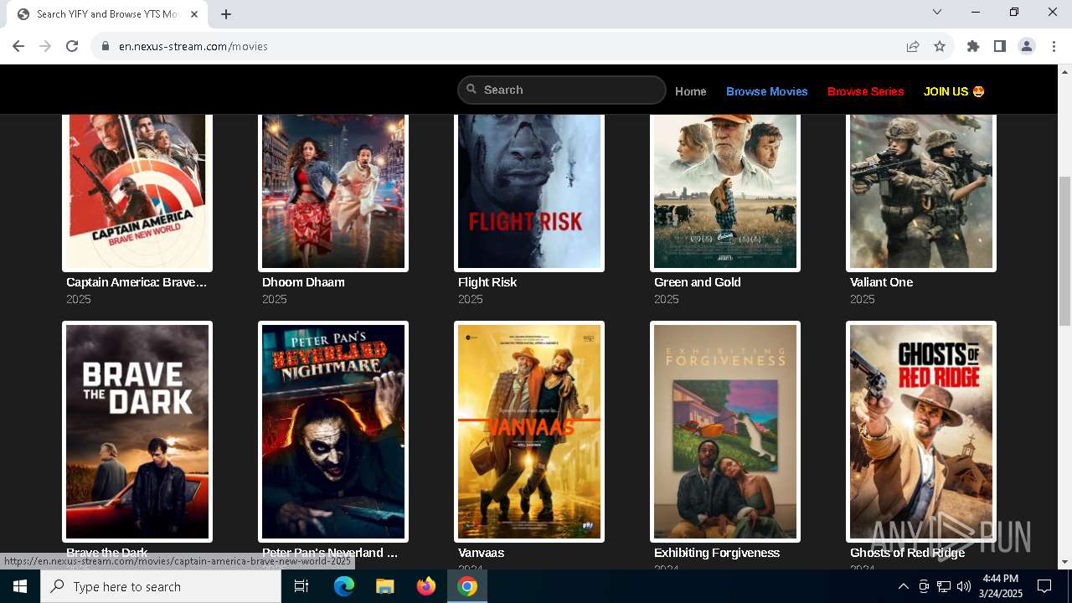
Task: Open the Chrome profile avatar
Action: point(1027,46)
